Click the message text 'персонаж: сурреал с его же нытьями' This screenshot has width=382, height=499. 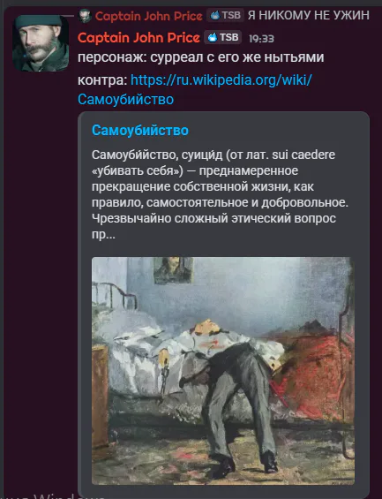pyautogui.click(x=201, y=57)
